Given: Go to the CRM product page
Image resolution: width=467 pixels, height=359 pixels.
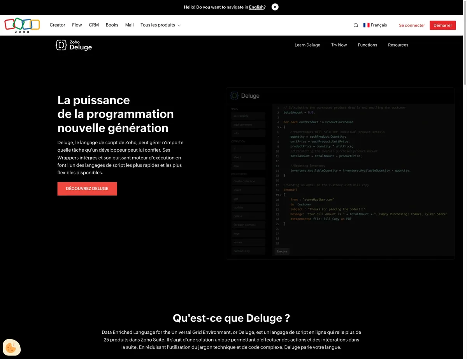Looking at the screenshot, I should click(94, 25).
